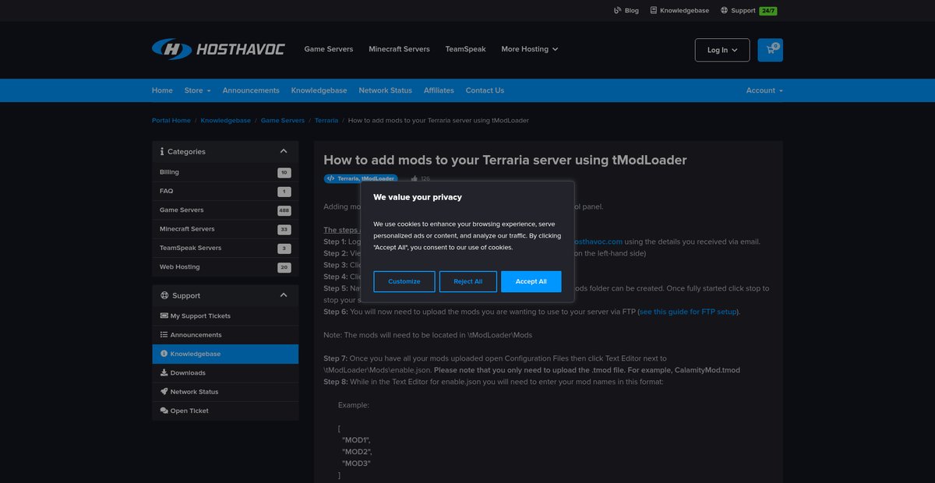Image resolution: width=935 pixels, height=483 pixels.
Task: Click the "We value your privacy" heading
Action: (x=418, y=197)
